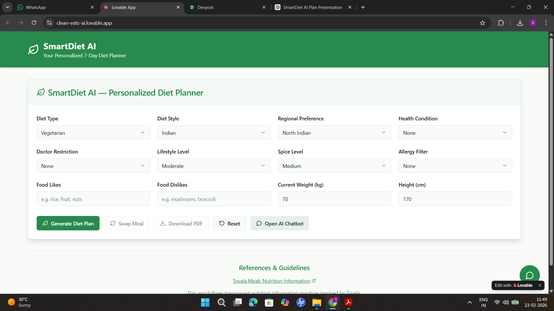554x311 pixels.
Task: Open File Explorer from the taskbar
Action: click(317, 302)
